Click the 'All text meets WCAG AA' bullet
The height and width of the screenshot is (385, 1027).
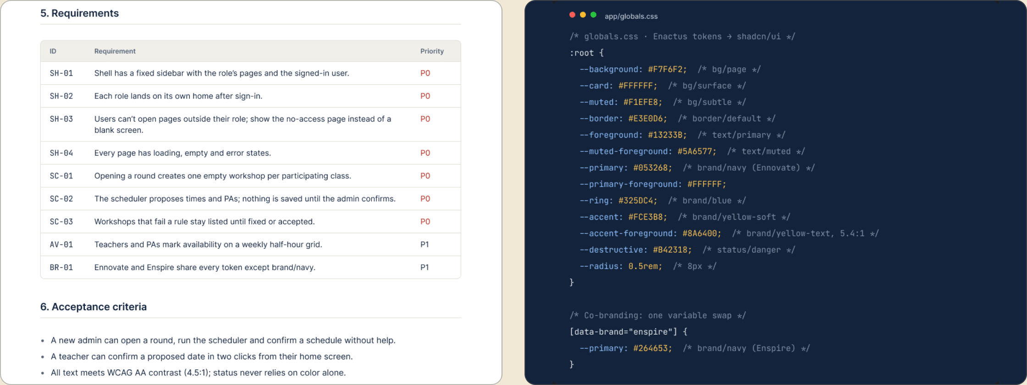[x=198, y=373]
